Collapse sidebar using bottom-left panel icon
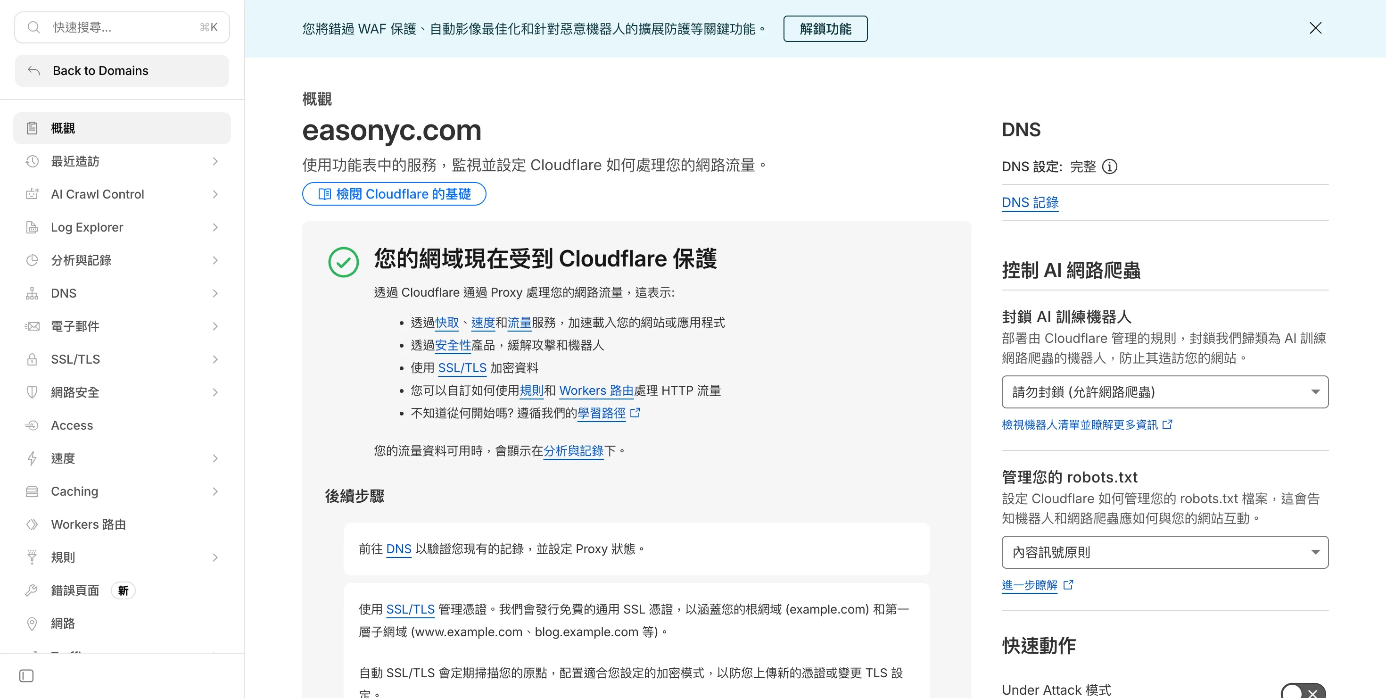The image size is (1386, 698). click(x=26, y=675)
